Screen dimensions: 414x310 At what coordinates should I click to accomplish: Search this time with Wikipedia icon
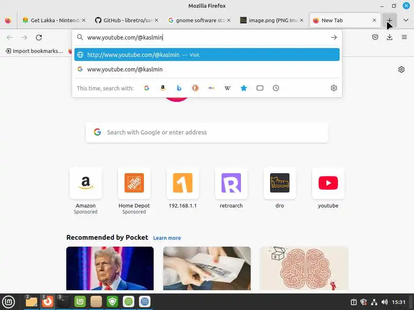[228, 88]
